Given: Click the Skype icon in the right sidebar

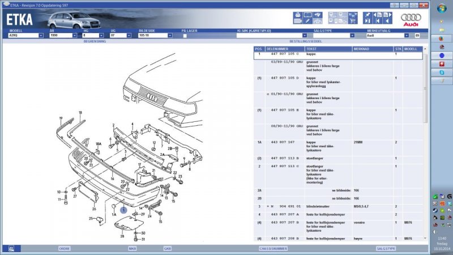Looking at the screenshot, I should [x=441, y=72].
